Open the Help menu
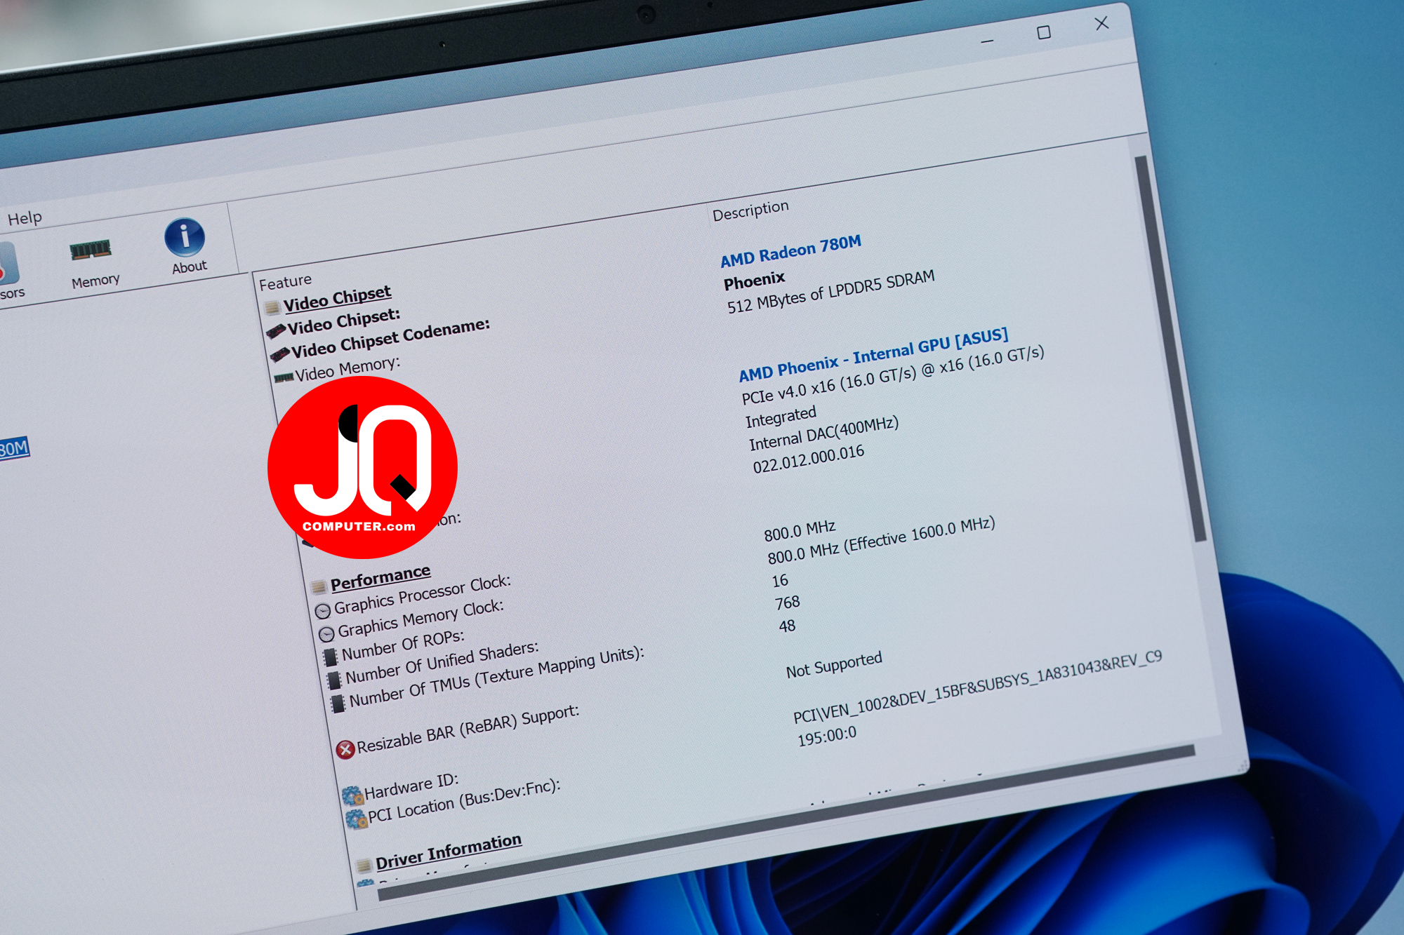 coord(25,218)
